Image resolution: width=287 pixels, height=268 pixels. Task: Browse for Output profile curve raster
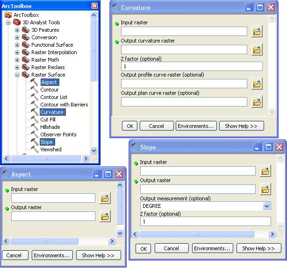pyautogui.click(x=257, y=84)
